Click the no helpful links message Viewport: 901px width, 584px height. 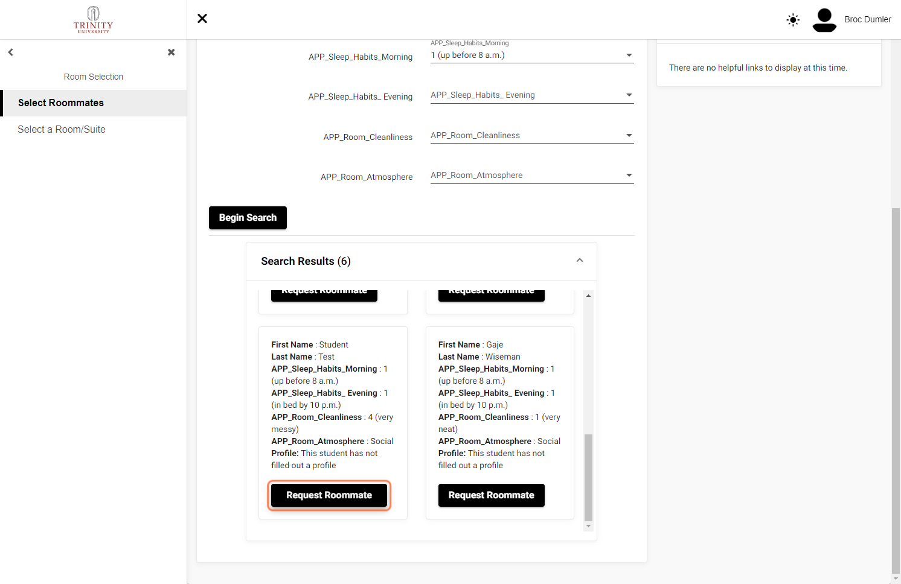click(x=758, y=68)
